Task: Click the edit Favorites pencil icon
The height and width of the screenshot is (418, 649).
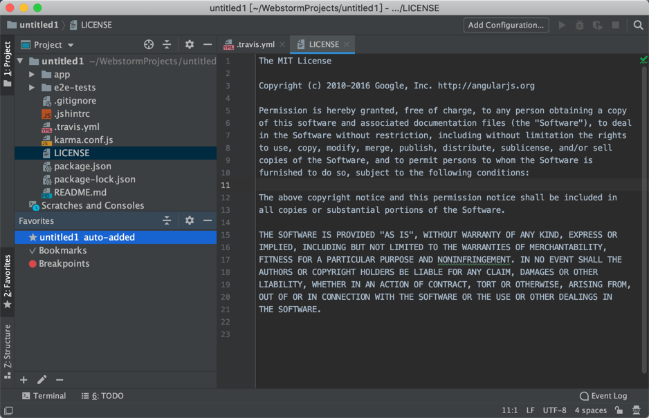Action: tap(42, 379)
